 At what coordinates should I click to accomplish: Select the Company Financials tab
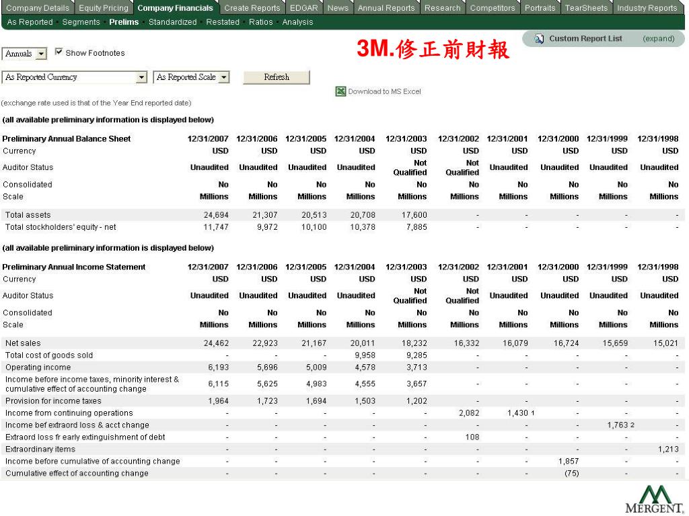tap(176, 8)
